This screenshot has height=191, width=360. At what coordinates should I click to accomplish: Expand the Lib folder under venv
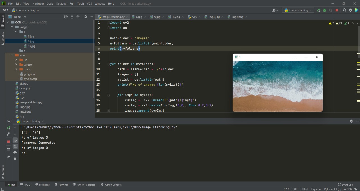coord(16,60)
